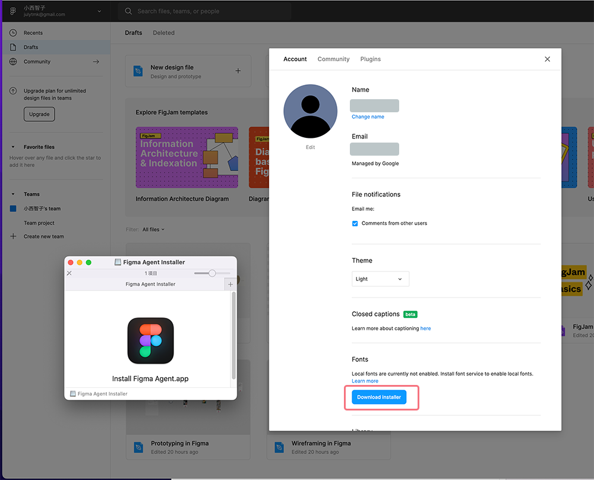The image size is (594, 480).
Task: Close the account settings dialog with X
Action: point(547,59)
